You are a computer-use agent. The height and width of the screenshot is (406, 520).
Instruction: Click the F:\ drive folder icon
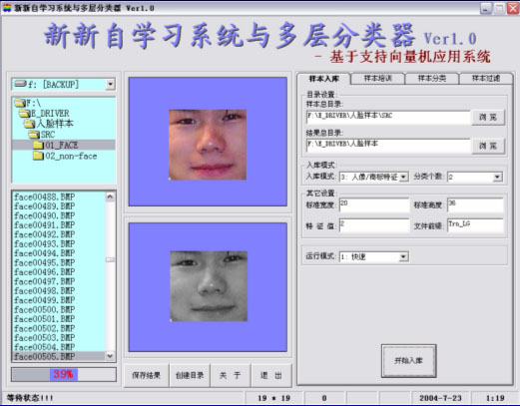click(20, 103)
